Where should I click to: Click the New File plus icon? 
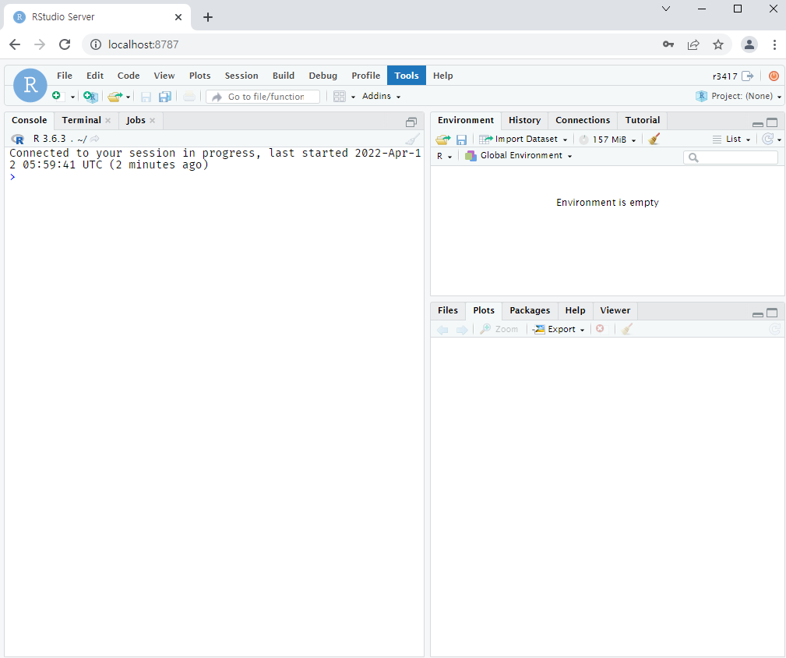pos(57,96)
